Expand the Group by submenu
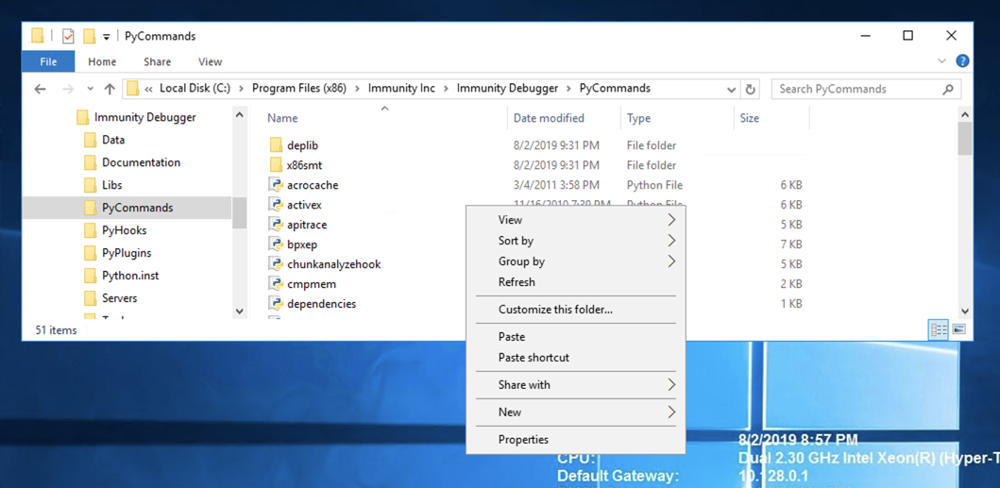The image size is (1000, 488). [575, 261]
